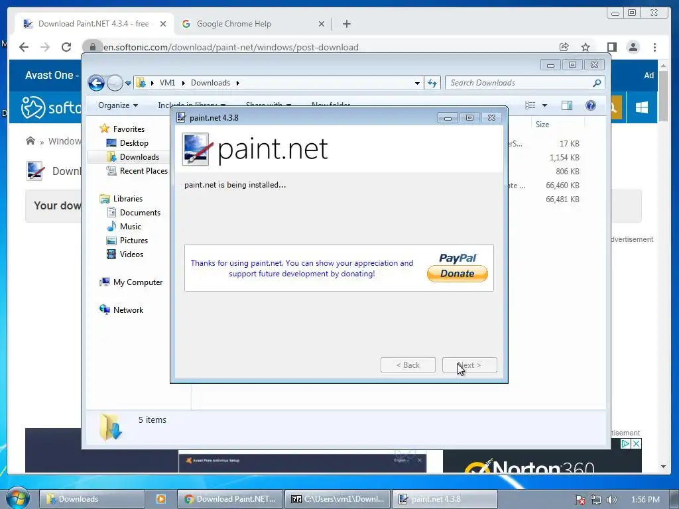Click the search magnifier icon in Explorer
This screenshot has height=509, width=679.
[597, 83]
